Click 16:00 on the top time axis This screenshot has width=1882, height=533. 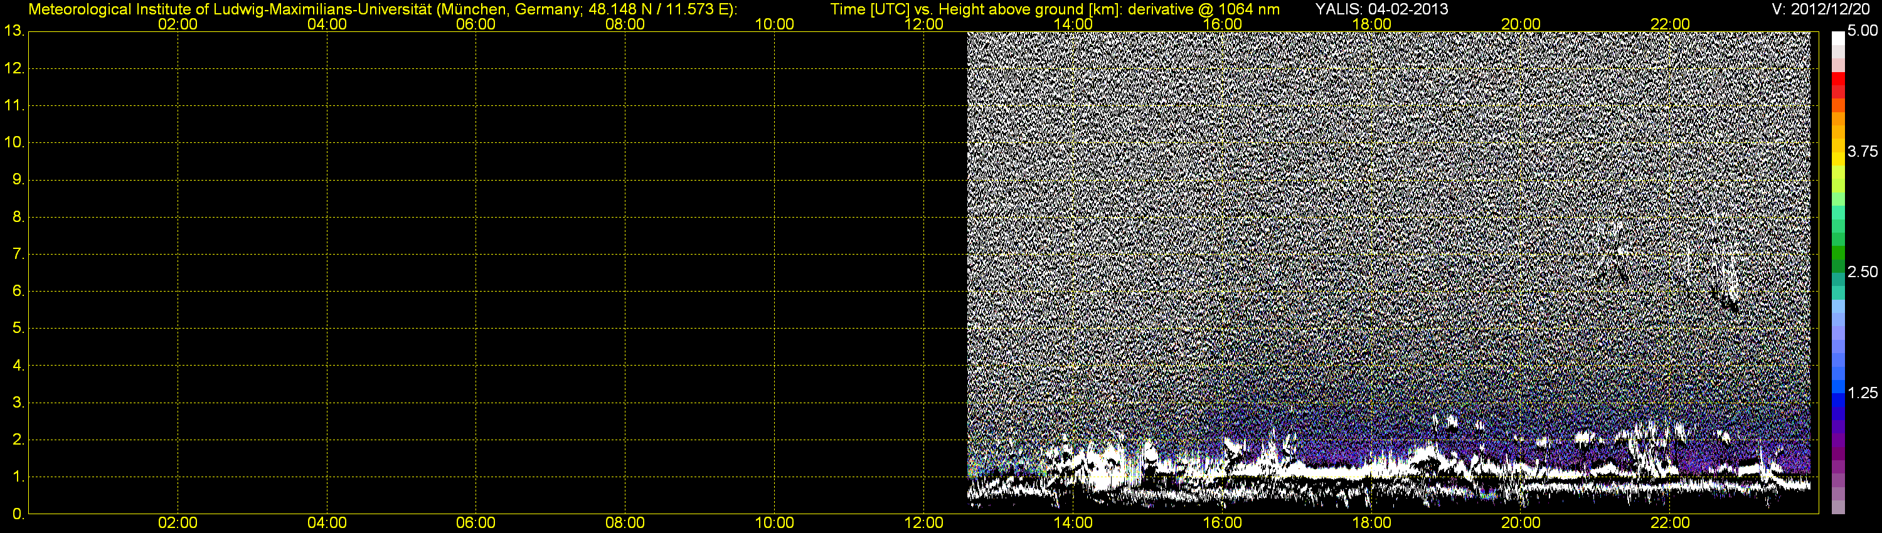click(1222, 24)
